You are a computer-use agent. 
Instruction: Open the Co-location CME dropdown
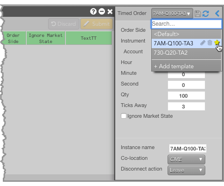(186, 159)
